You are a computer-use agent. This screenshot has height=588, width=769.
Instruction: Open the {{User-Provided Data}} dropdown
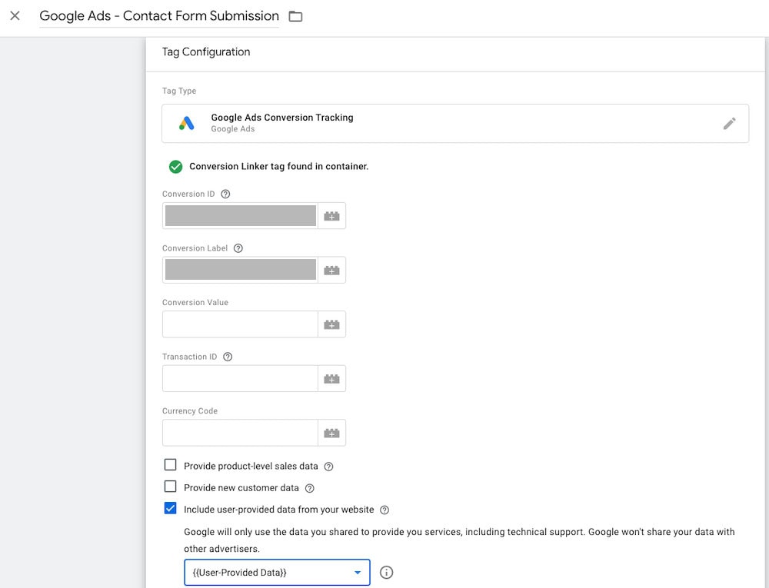tap(277, 573)
